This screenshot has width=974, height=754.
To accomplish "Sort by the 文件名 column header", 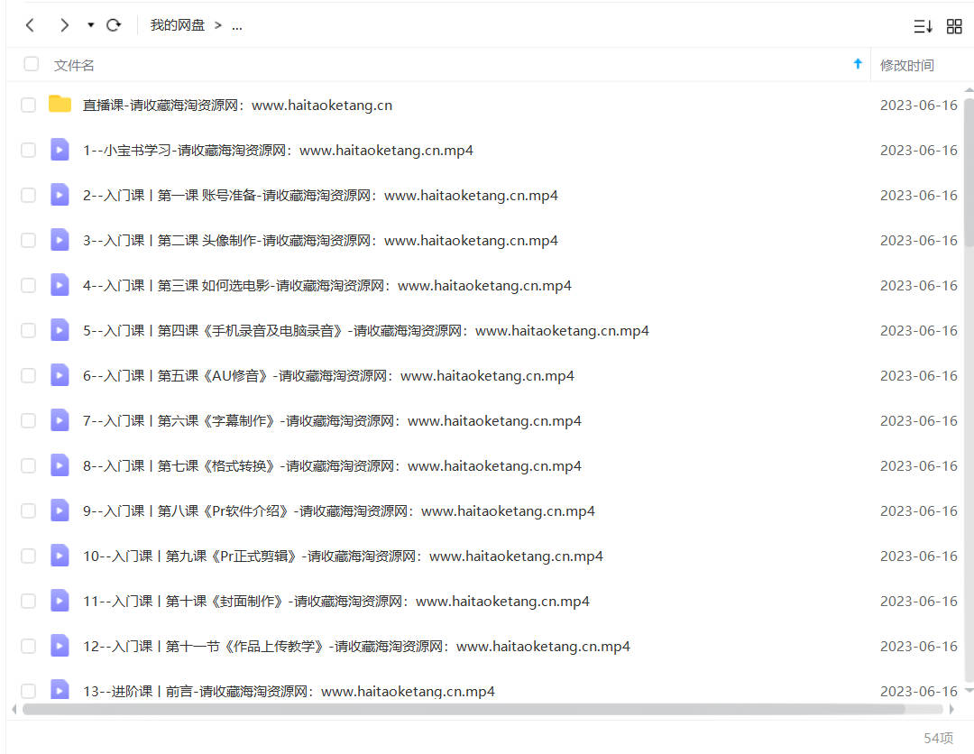I will coord(74,65).
